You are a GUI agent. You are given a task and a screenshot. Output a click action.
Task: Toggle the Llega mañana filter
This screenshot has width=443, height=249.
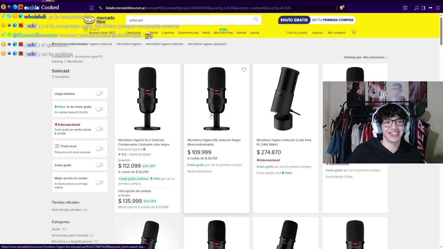point(99,93)
